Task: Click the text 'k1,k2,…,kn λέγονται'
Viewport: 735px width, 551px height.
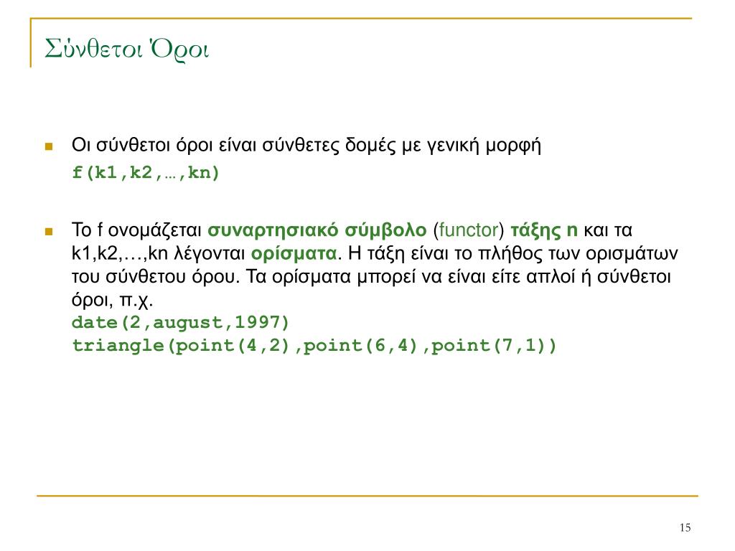Action: click(x=159, y=253)
